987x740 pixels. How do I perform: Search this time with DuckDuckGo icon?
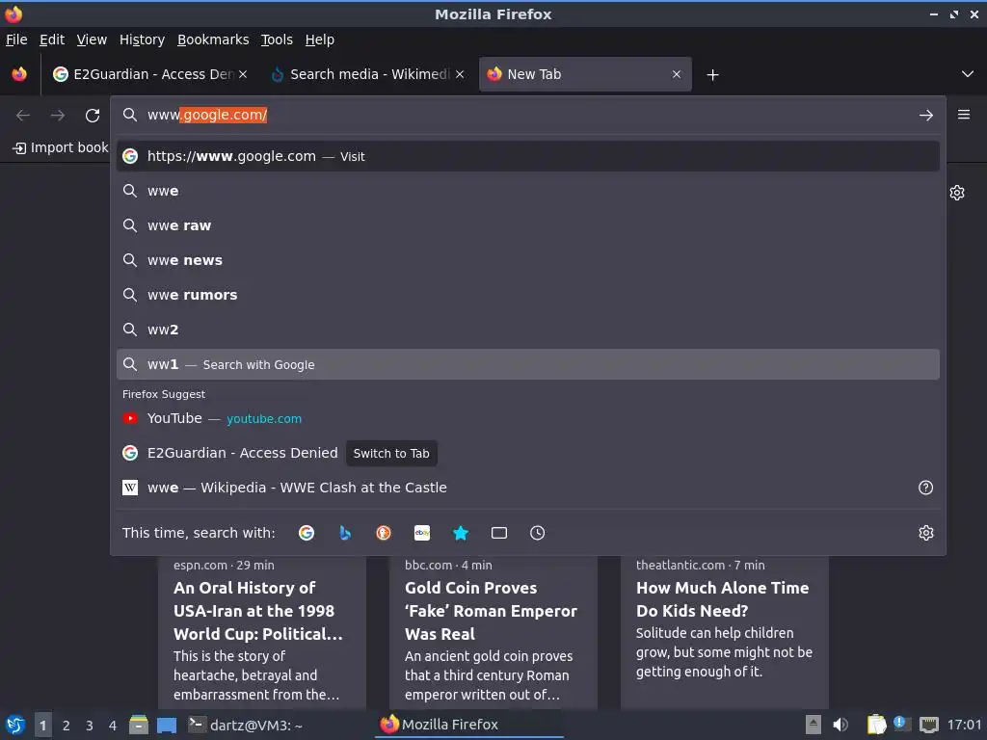click(x=384, y=533)
